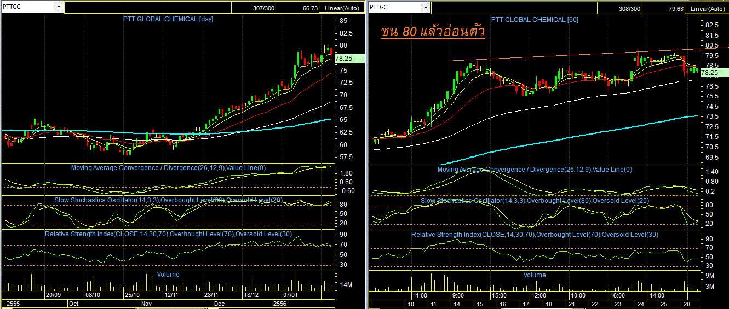Click the 69.5 price axis label
The image size is (729, 309).
(x=712, y=158)
